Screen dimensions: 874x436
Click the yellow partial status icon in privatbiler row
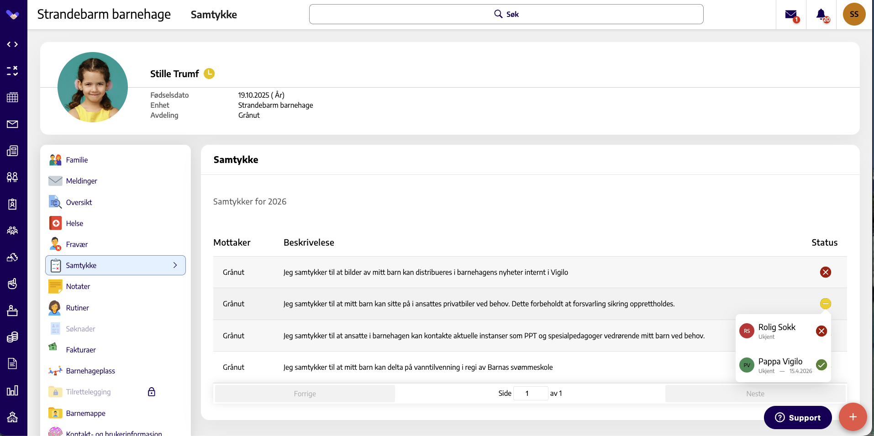(825, 304)
